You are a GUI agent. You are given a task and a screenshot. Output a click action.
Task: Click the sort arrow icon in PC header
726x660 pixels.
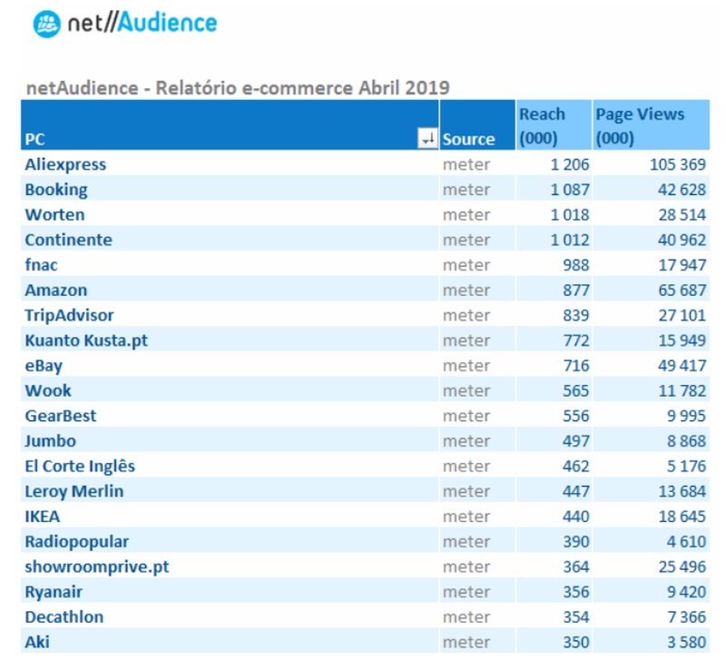coord(428,136)
